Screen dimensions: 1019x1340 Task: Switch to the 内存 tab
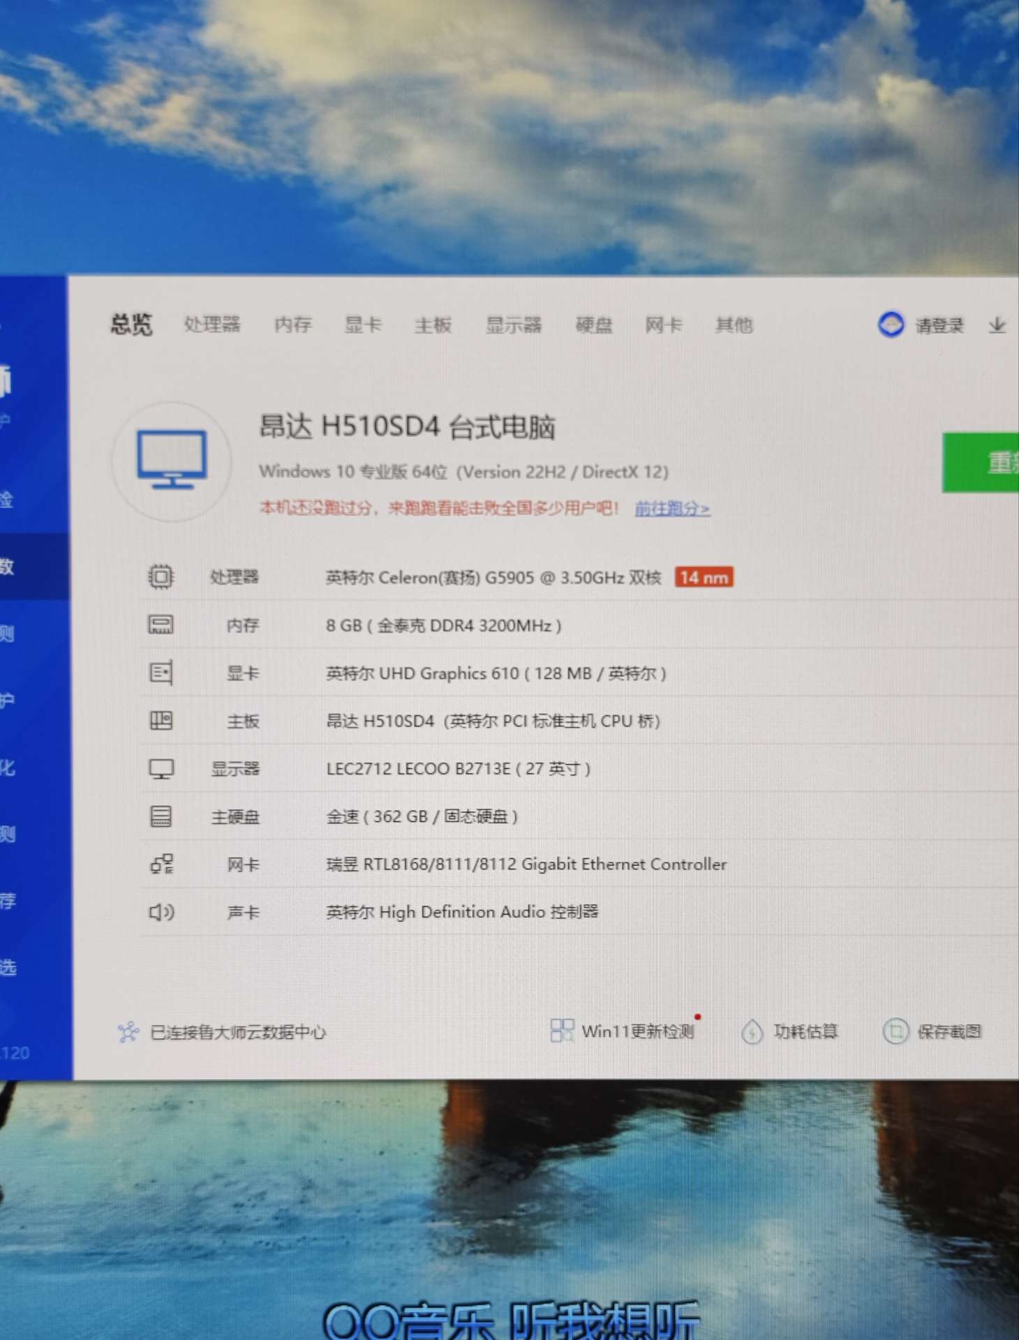[x=292, y=325]
